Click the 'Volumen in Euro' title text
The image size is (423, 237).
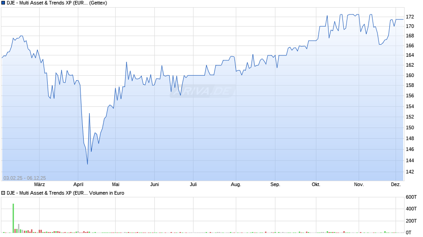click(107, 193)
